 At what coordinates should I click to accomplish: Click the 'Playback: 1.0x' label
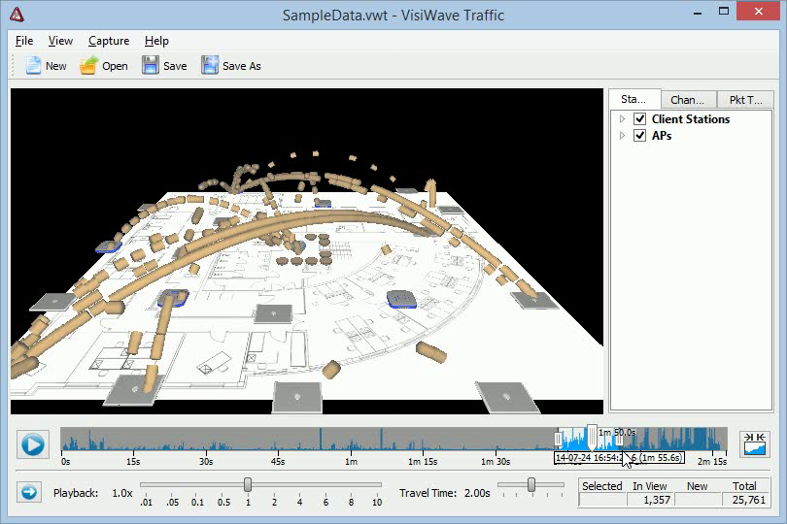pyautogui.click(x=93, y=493)
